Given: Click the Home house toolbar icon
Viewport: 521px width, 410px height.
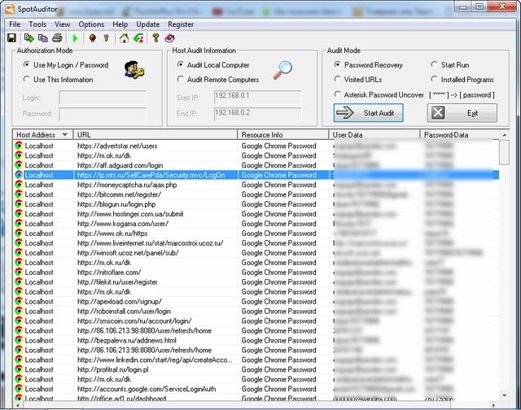Looking at the screenshot, I should coord(124,38).
